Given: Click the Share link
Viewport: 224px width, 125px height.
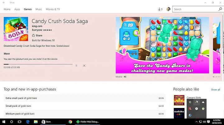Looking at the screenshot, I should (x=39, y=35).
